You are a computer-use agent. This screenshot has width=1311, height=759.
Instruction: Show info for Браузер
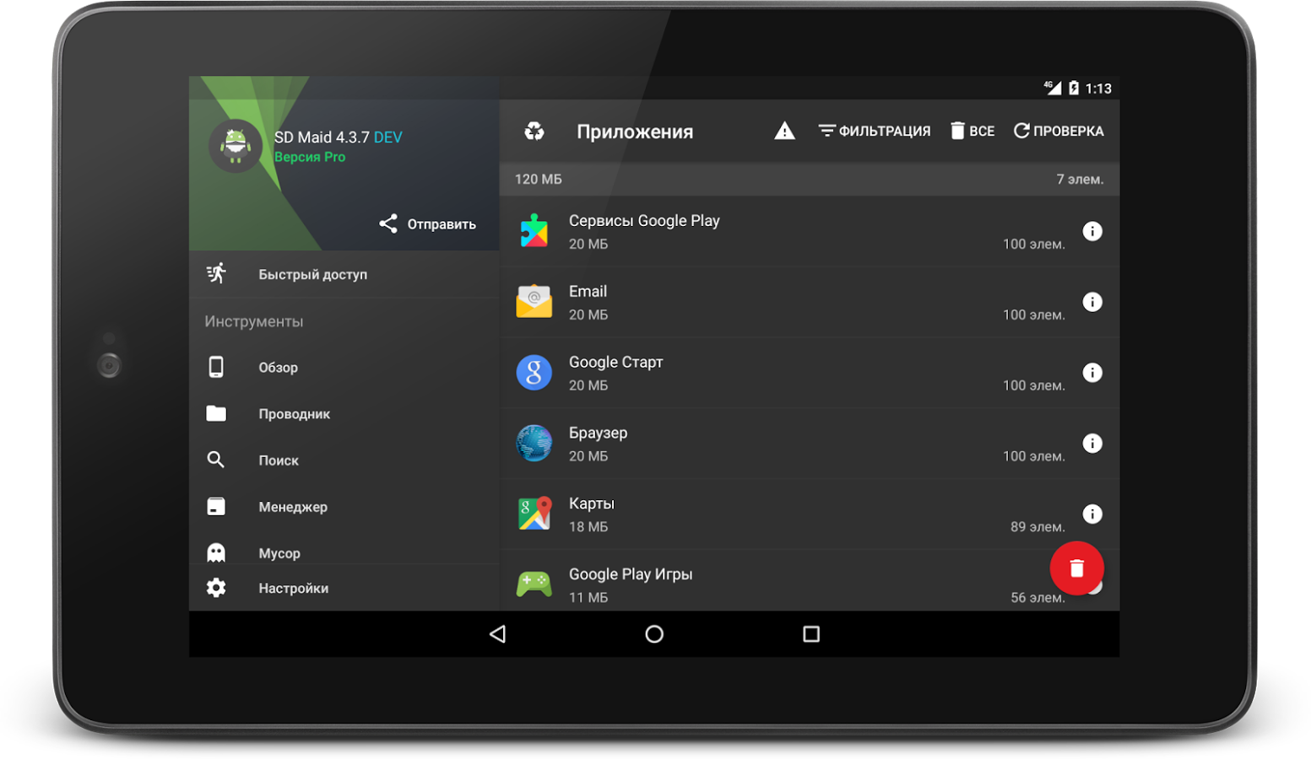1092,444
